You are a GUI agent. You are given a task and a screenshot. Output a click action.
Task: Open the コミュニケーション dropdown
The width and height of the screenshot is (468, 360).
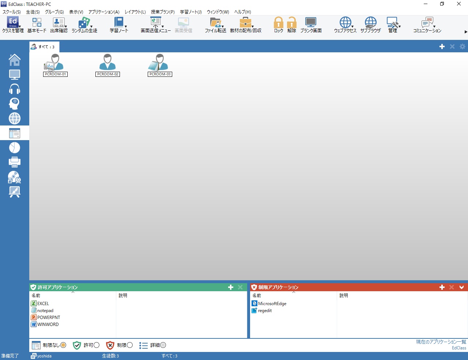click(x=427, y=25)
